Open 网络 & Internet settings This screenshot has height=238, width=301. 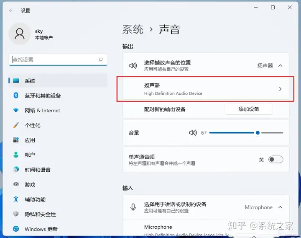[58, 111]
